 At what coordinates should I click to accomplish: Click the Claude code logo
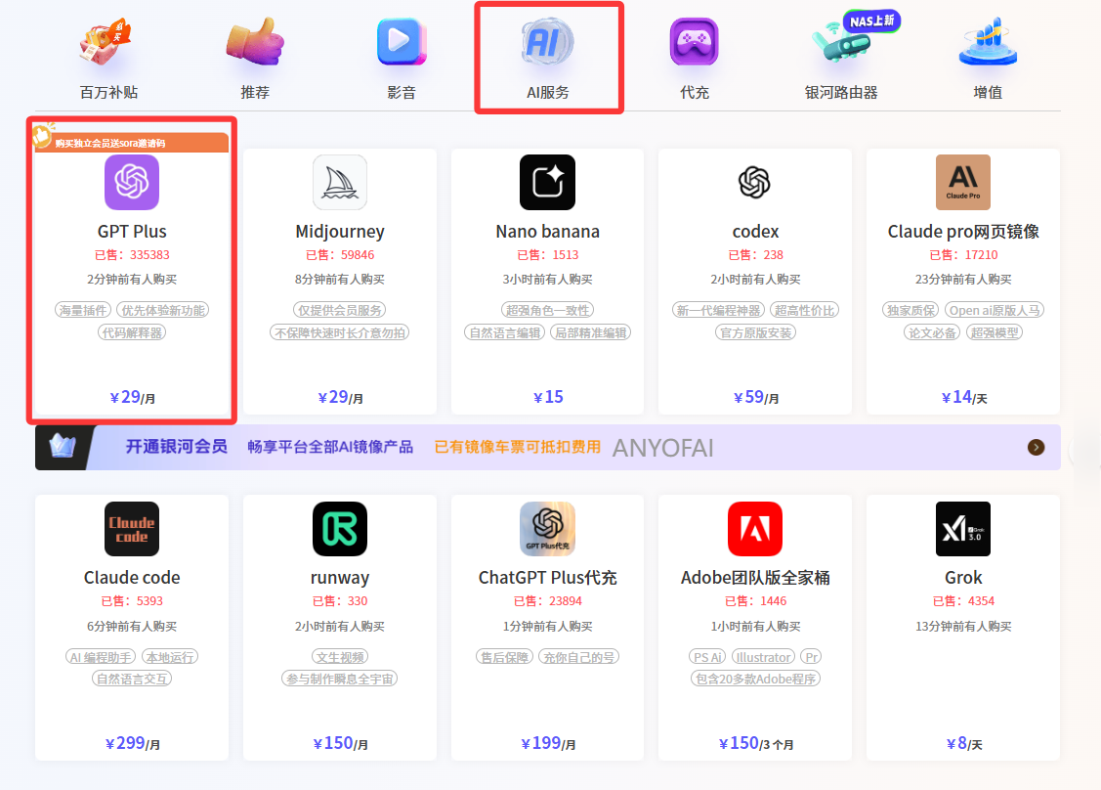(131, 529)
